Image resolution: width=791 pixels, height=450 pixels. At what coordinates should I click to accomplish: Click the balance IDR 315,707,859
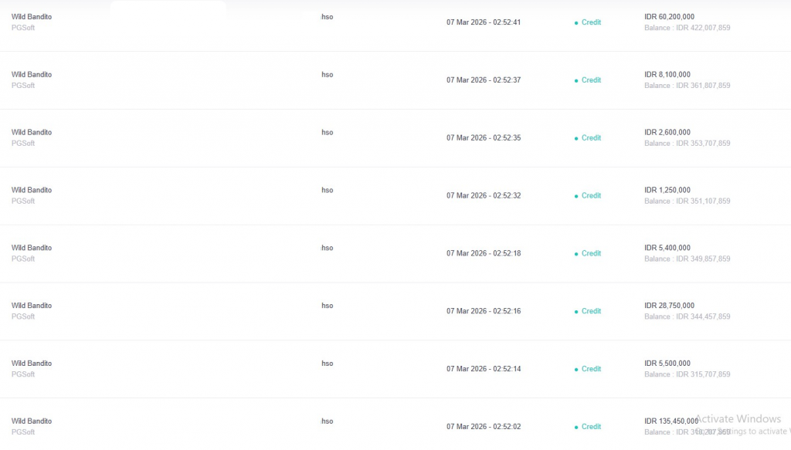tap(703, 374)
